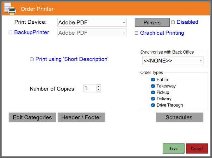Screen dimensions: 212x158
Task: Cancel the order printer dialog
Action: [197, 149]
